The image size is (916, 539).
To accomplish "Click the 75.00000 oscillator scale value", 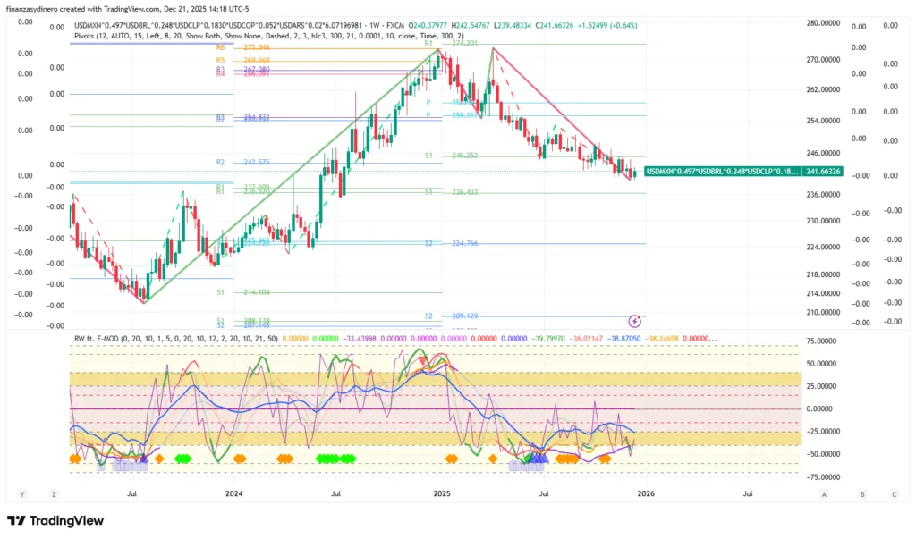I will point(825,341).
